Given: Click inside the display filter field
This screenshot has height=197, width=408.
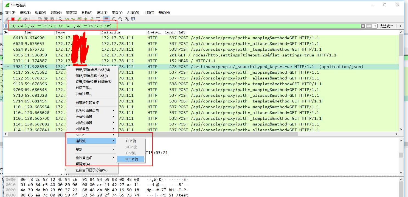Looking at the screenshot, I should (184, 26).
